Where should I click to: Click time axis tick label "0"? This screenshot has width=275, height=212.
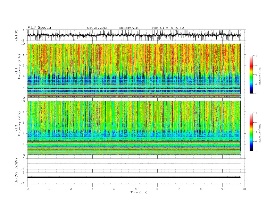click(x=27, y=189)
